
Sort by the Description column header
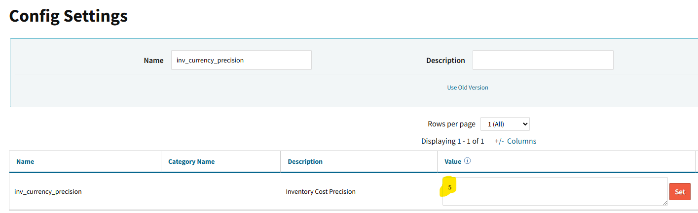coord(305,161)
